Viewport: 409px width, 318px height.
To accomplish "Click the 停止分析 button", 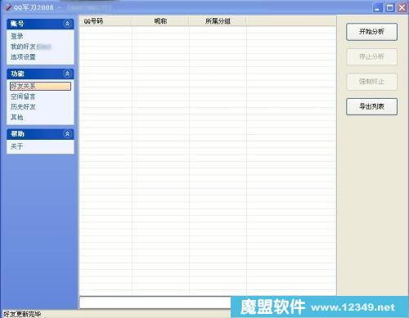I will pos(371,56).
